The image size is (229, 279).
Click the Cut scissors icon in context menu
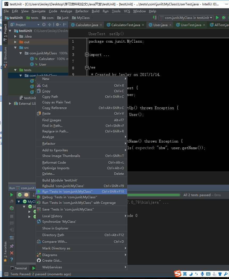point(39,86)
